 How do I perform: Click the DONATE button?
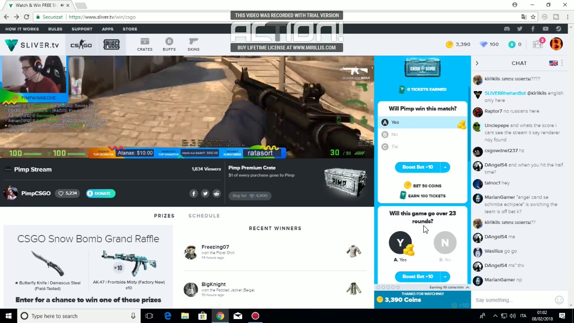[100, 193]
